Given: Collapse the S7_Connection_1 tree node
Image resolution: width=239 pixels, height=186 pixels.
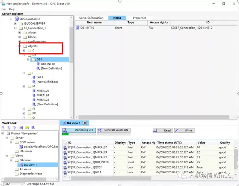Looking at the screenshot, I should 15,28.
